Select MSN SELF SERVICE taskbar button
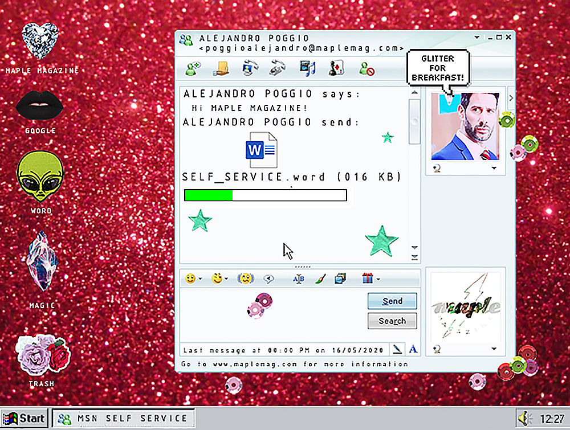Viewport: 570px width, 430px height. coord(123,419)
